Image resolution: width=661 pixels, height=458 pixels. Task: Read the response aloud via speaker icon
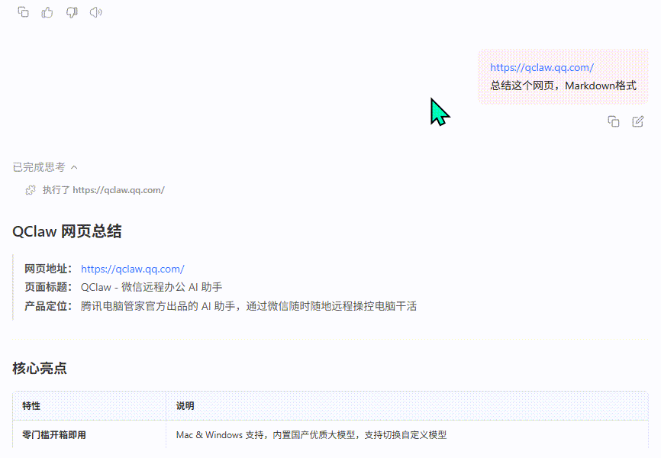[95, 11]
